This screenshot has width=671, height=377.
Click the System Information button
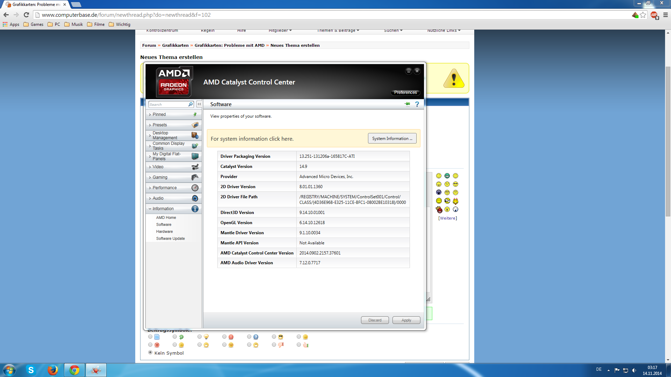392,139
